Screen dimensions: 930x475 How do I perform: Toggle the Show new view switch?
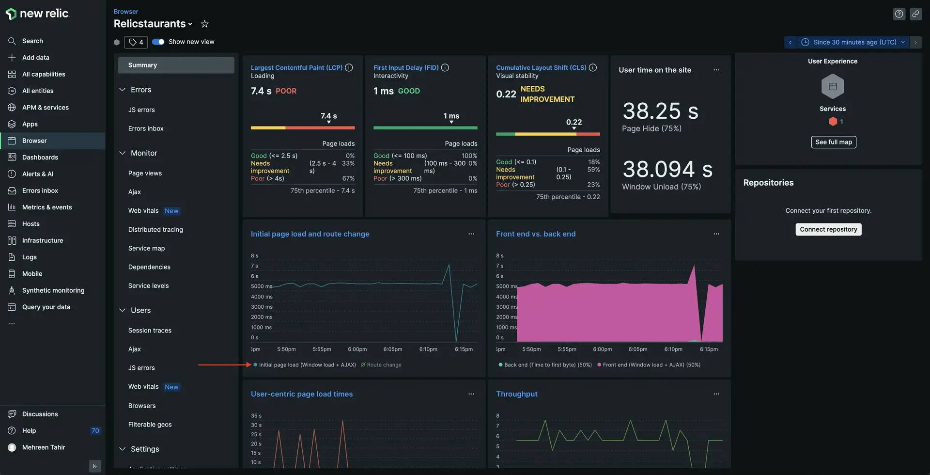pyautogui.click(x=158, y=42)
